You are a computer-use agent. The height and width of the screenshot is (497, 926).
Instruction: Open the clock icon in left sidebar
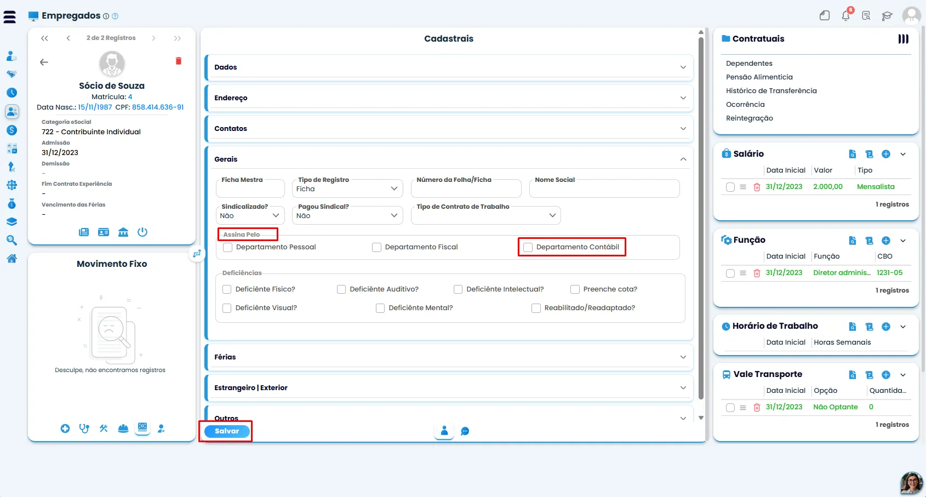(12, 93)
